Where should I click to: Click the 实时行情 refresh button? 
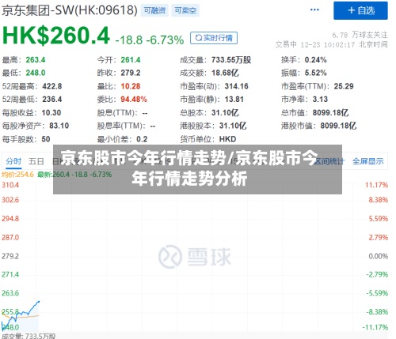coord(214,38)
